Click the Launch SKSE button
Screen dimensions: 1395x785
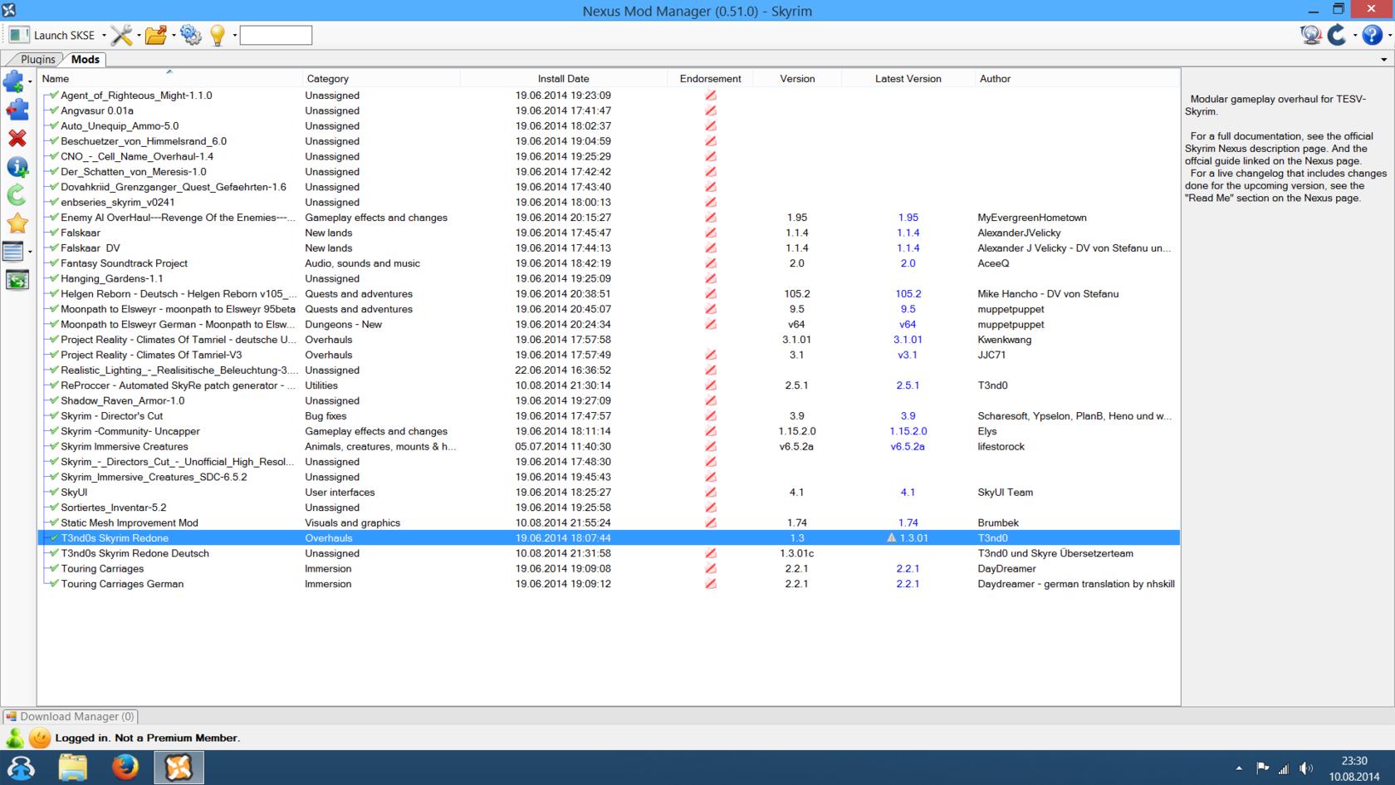tap(53, 35)
